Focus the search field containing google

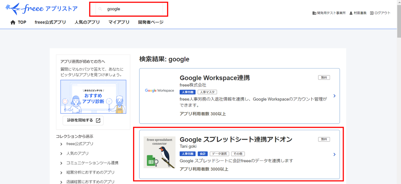pyautogui.click(x=129, y=9)
